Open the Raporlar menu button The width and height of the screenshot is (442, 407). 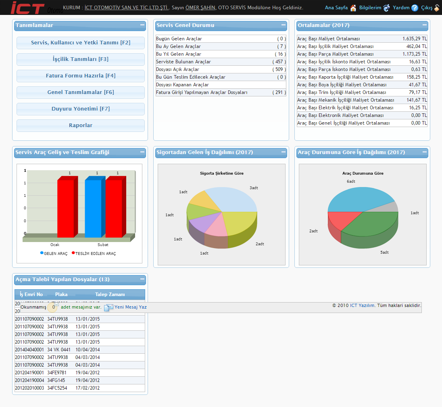(81, 125)
